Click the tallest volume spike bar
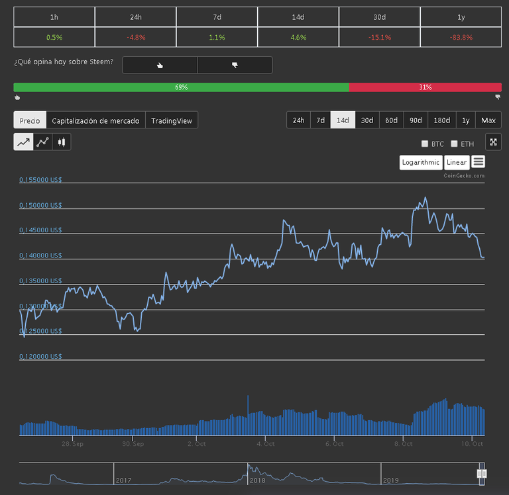The width and height of the screenshot is (509, 495). click(248, 415)
